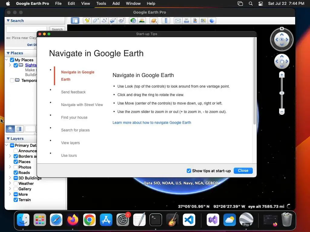310x232 pixels.
Task: Disable the Terrain layer checkbox
Action: pos(16,200)
